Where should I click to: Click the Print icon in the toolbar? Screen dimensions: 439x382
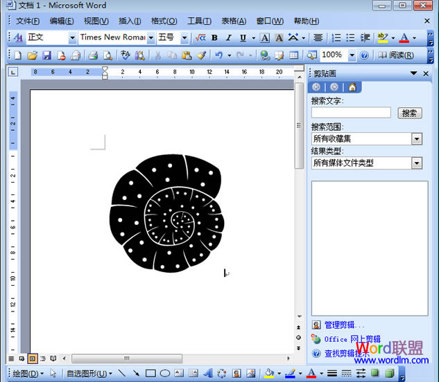click(x=93, y=55)
